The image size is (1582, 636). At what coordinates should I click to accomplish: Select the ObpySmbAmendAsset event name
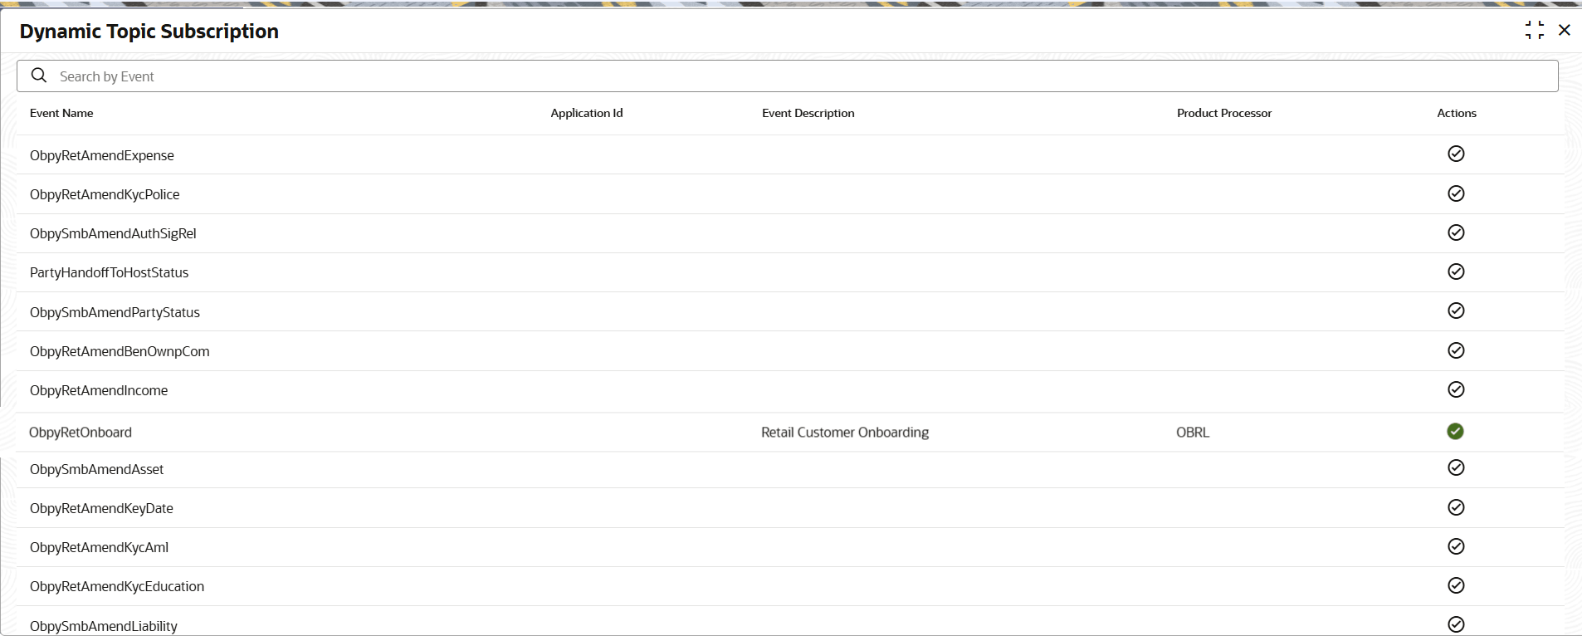(96, 469)
